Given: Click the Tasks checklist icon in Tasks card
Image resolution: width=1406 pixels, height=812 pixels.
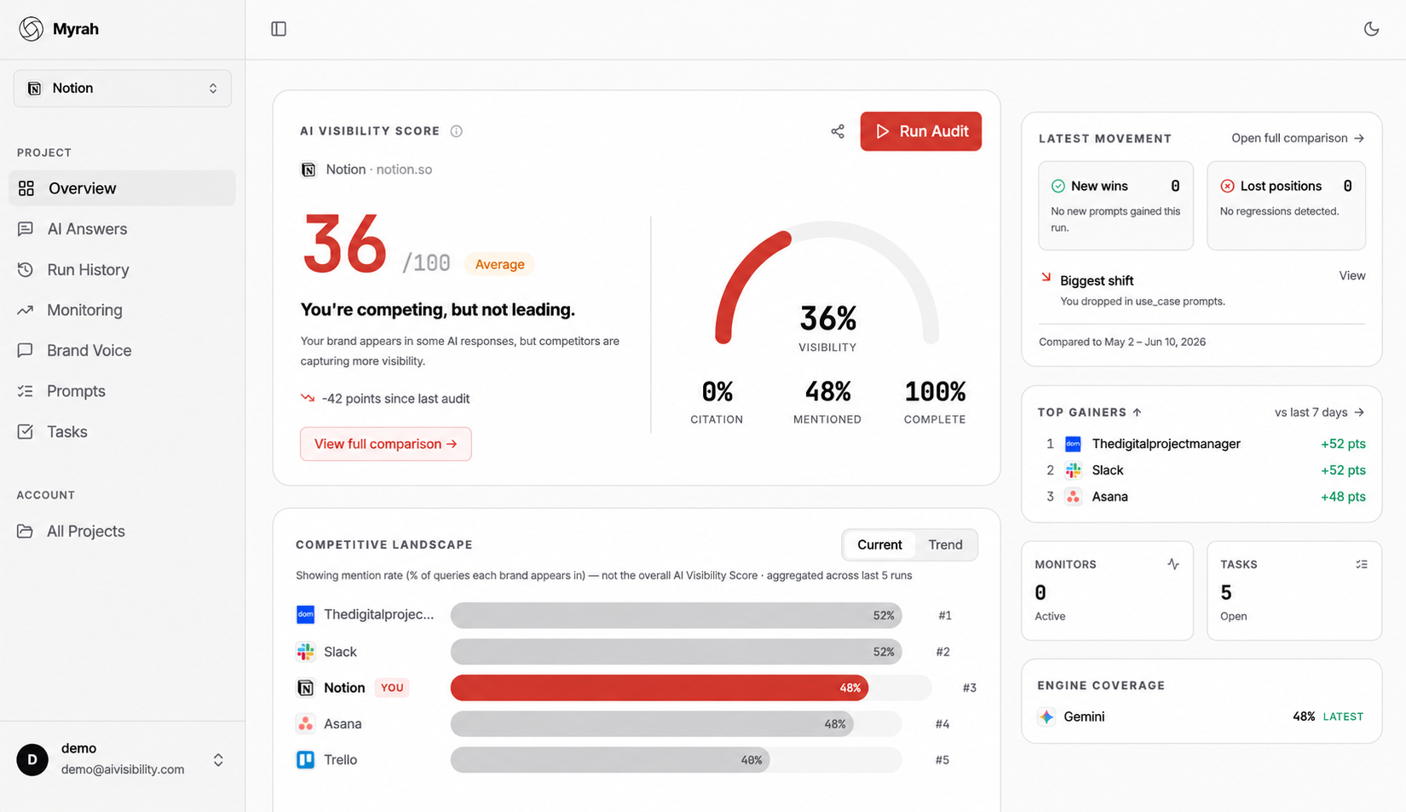Looking at the screenshot, I should [1362, 565].
